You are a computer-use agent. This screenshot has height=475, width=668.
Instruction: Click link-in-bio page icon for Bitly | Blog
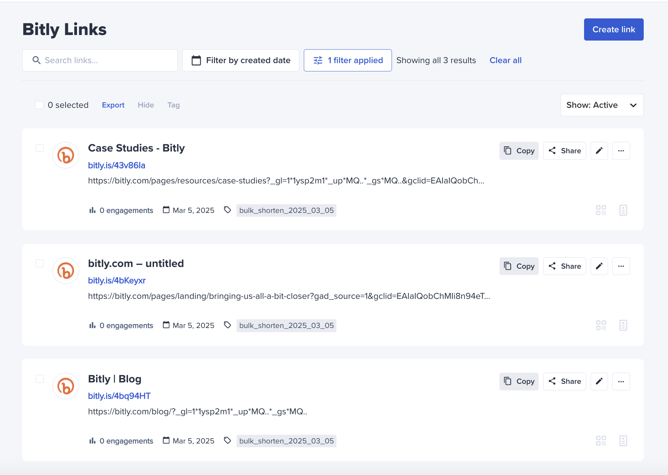click(x=623, y=441)
